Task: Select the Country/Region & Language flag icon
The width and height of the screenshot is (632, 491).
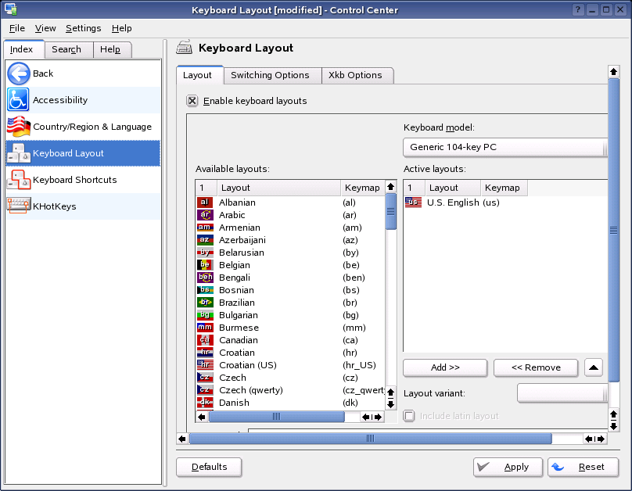Action: [x=20, y=126]
